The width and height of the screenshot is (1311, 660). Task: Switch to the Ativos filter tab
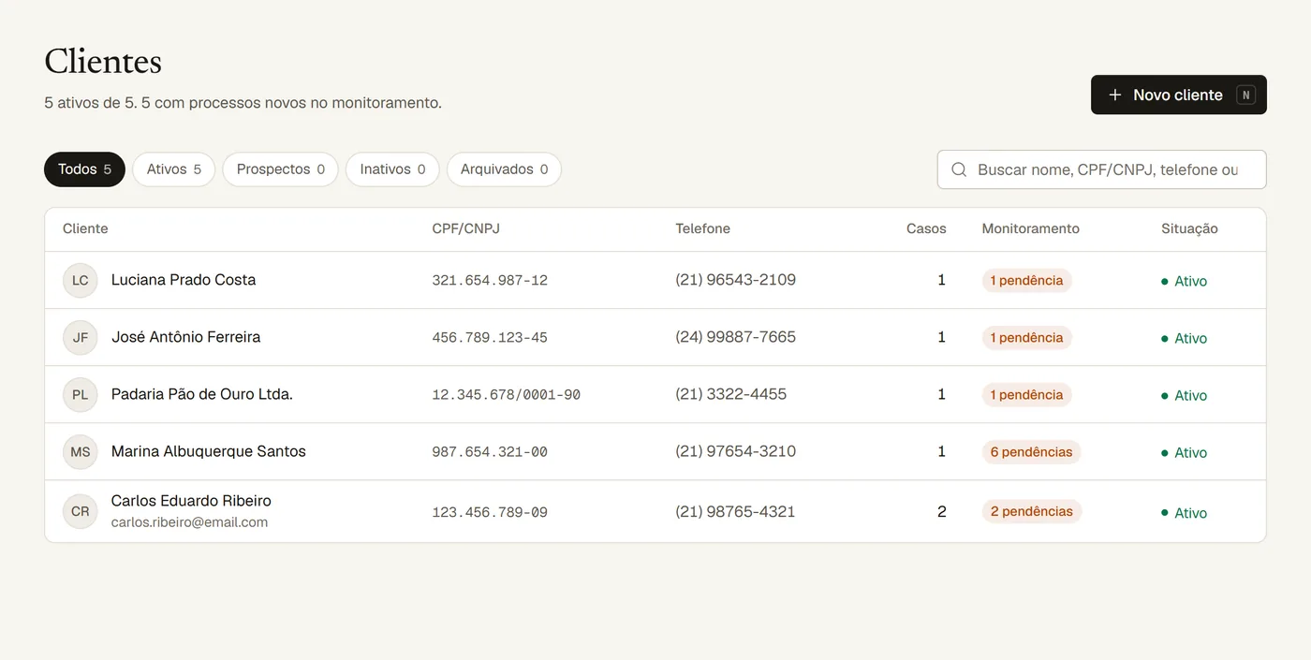coord(174,169)
